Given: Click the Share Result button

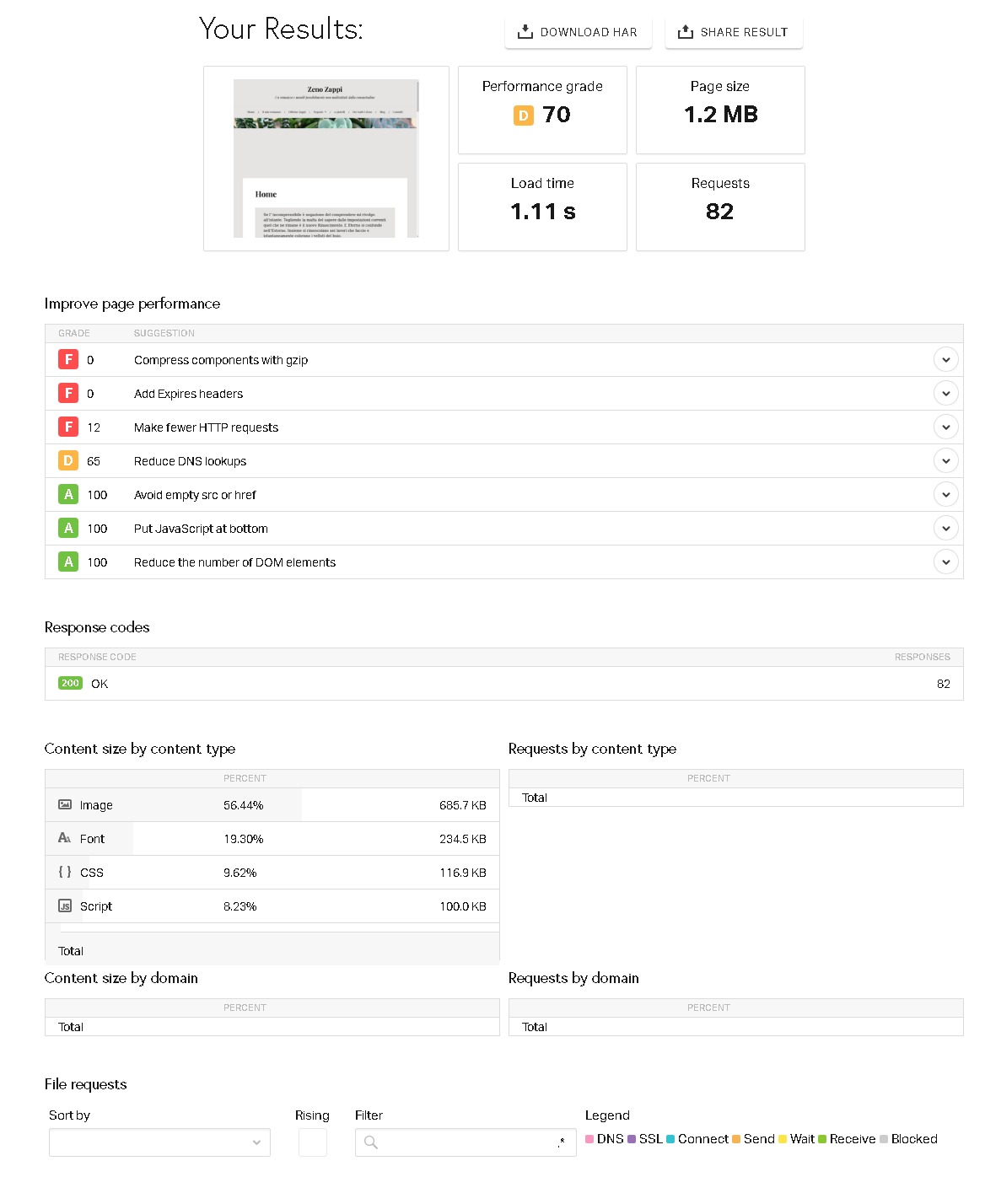Looking at the screenshot, I should pos(733,32).
